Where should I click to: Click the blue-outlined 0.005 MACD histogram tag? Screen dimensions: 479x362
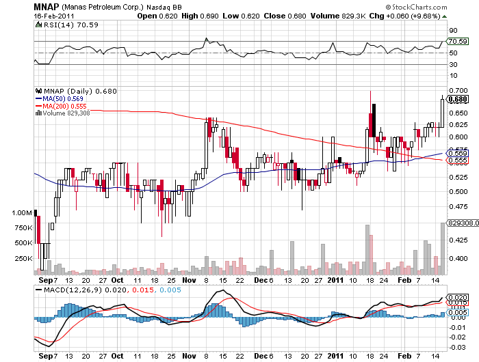[458, 312]
